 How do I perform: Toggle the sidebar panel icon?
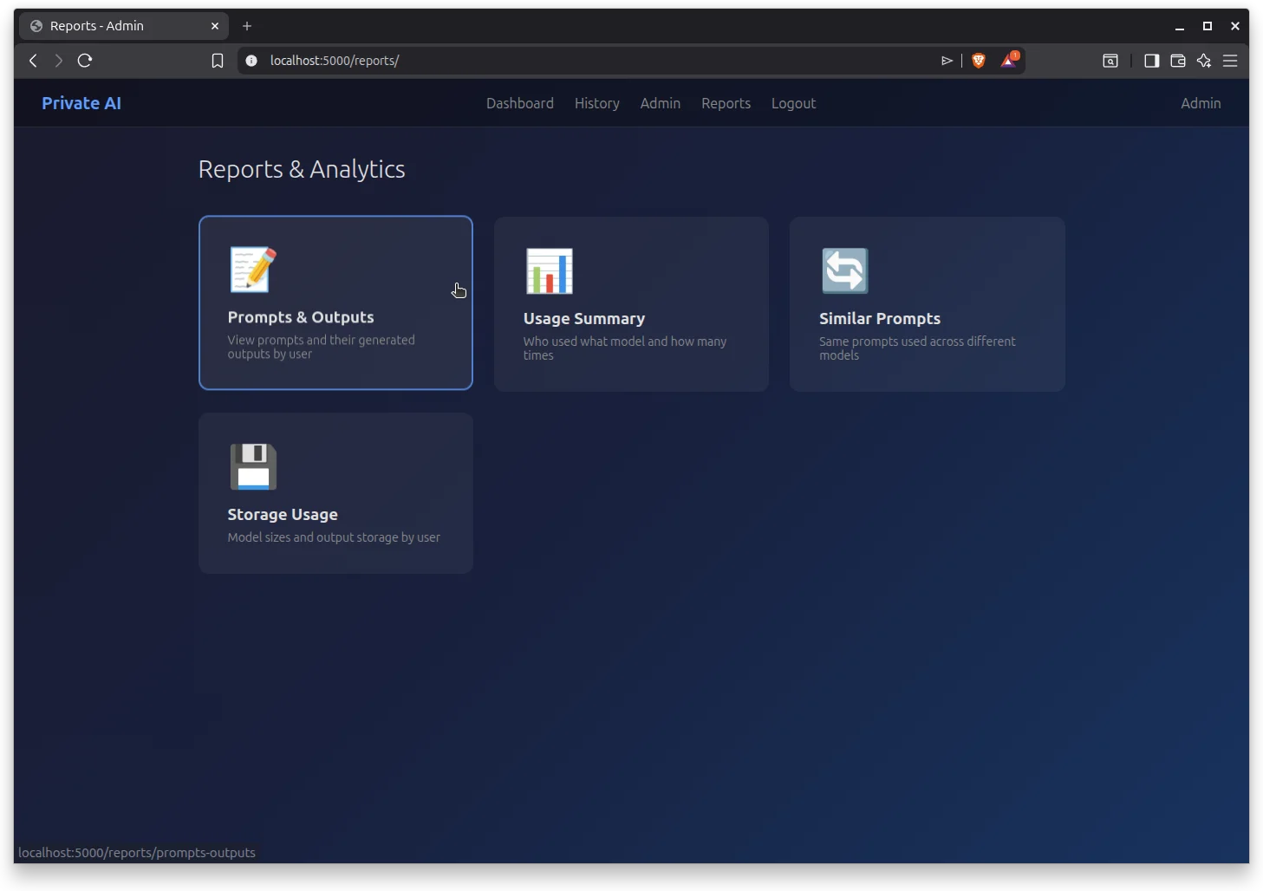point(1151,61)
